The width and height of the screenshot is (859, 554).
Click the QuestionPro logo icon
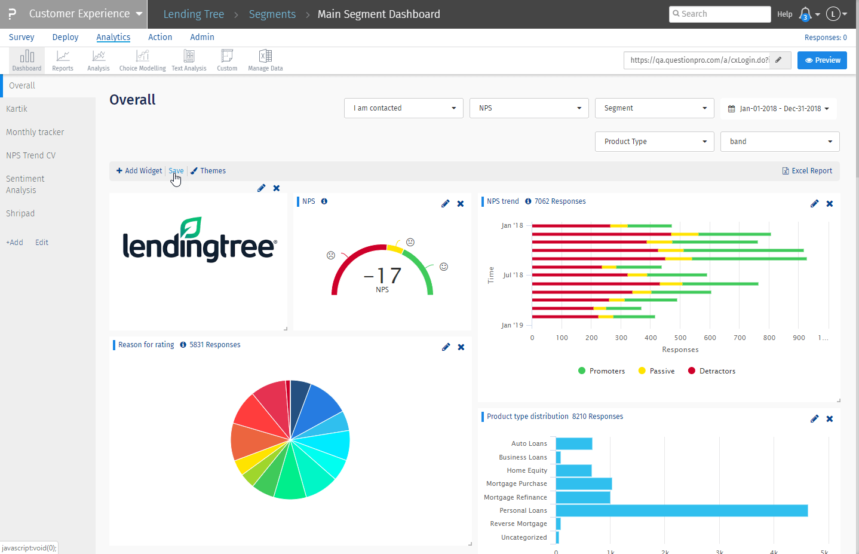click(x=12, y=14)
